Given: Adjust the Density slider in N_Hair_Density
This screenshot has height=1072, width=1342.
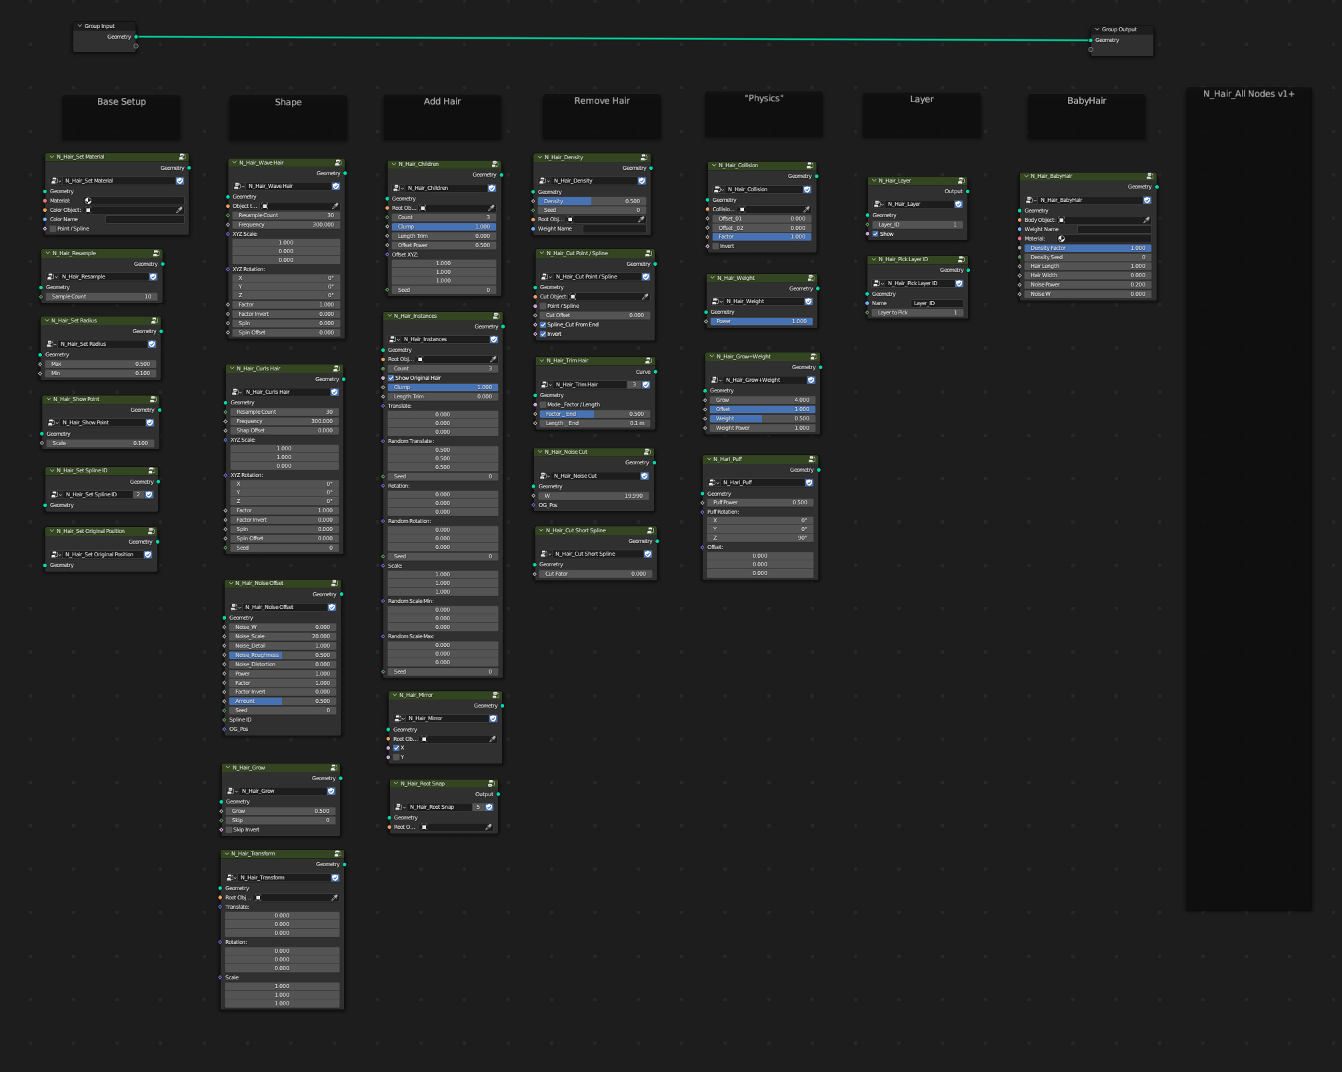Looking at the screenshot, I should (592, 201).
